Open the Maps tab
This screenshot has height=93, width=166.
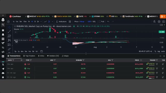point(65,56)
